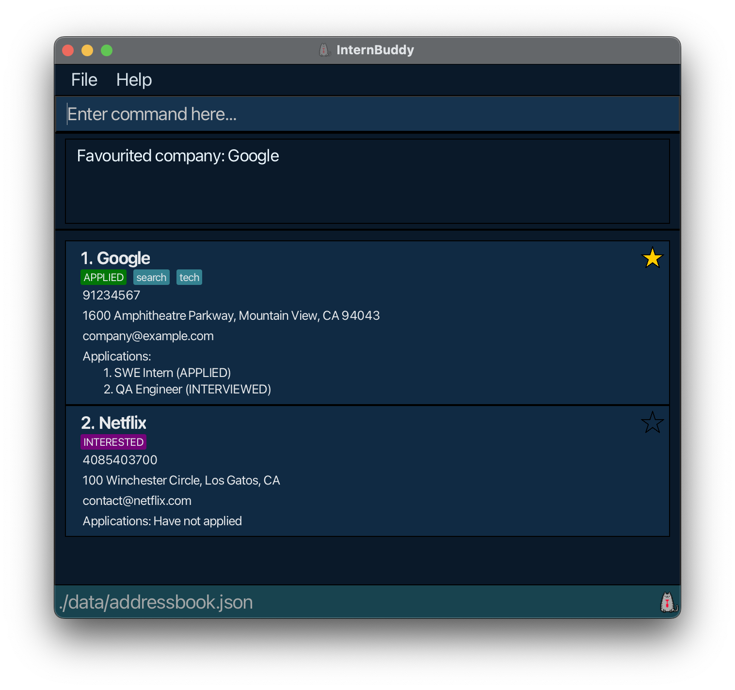Maximize the window with green button
This screenshot has width=735, height=690.
tap(107, 50)
